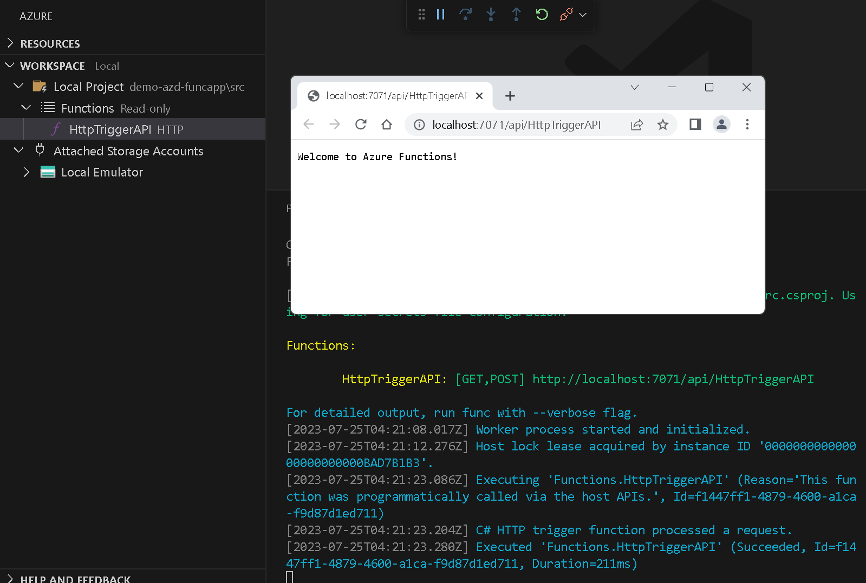Open the localhost HttpTriggerAPI terminal link

tap(673, 379)
